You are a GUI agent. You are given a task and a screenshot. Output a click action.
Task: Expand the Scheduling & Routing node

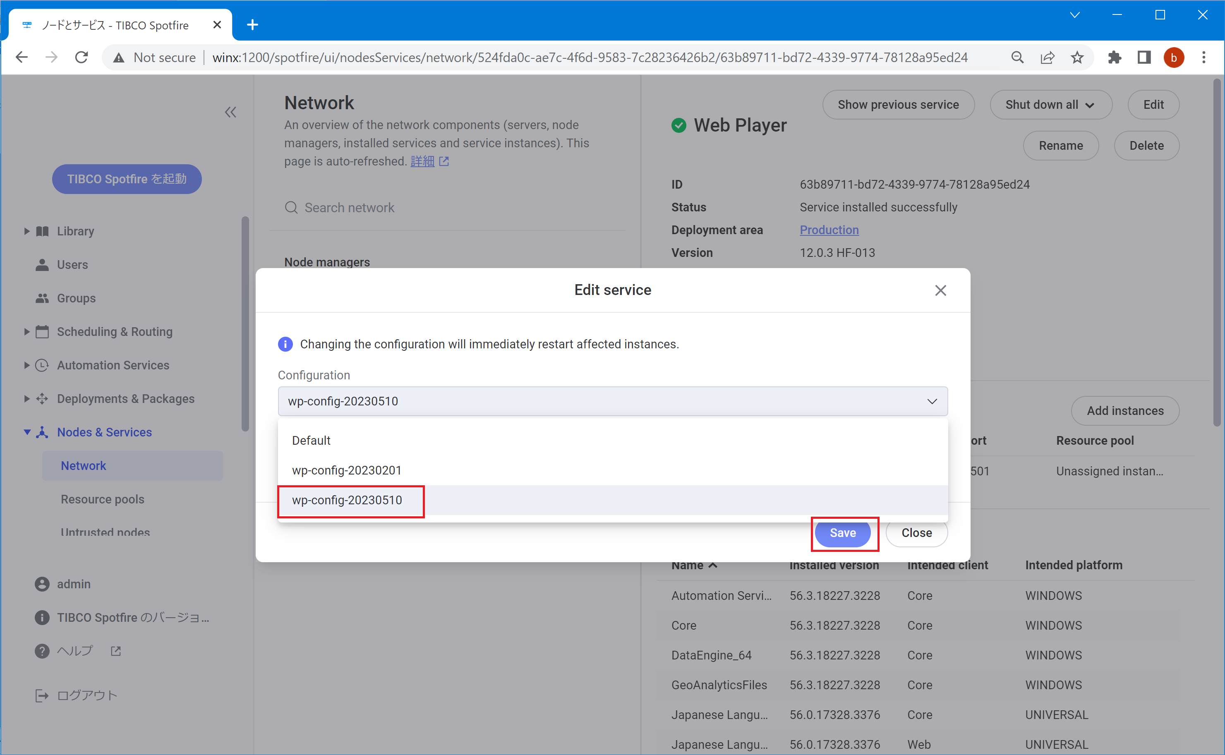26,331
